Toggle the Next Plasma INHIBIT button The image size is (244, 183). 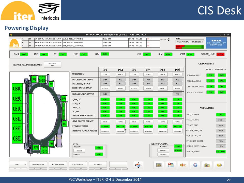coord(163,155)
